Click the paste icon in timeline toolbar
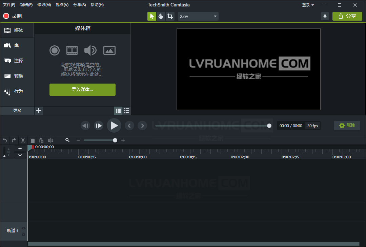366x247 pixels. point(41,140)
